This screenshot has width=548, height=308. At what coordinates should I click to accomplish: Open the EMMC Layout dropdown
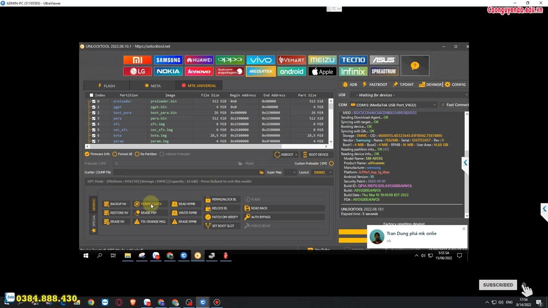coord(322,172)
